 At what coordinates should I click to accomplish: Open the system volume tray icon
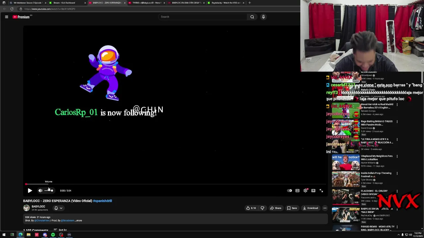tap(410, 235)
